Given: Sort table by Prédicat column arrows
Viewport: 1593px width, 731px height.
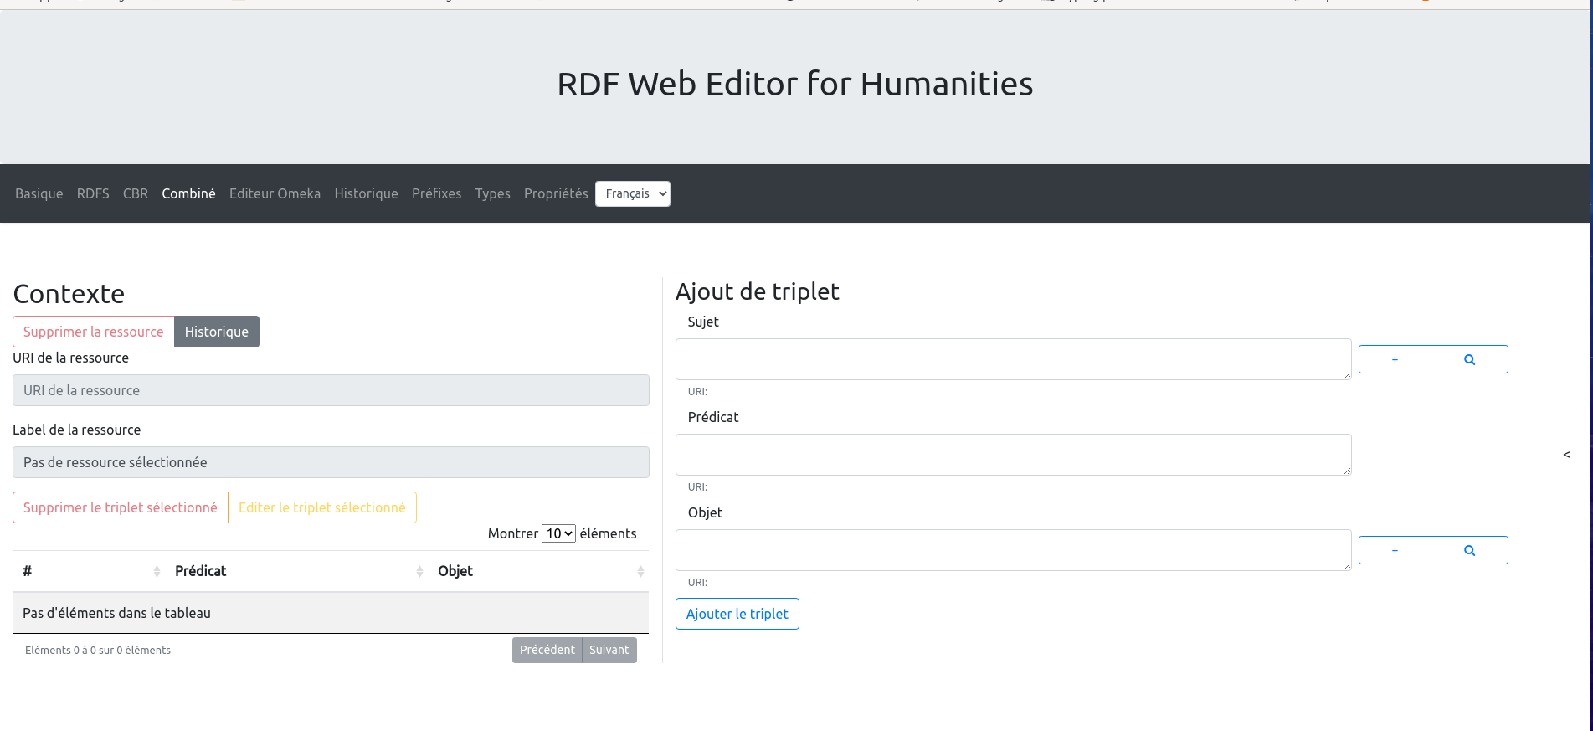Looking at the screenshot, I should point(419,571).
